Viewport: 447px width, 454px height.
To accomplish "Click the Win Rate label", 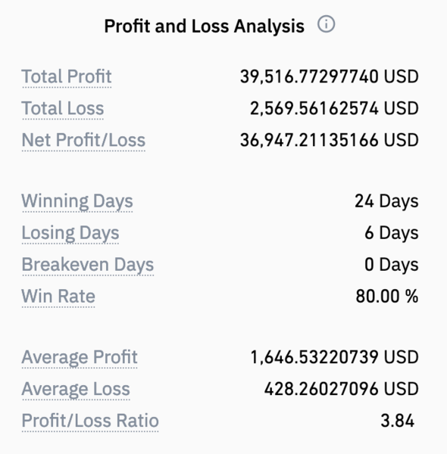I will coord(58,297).
